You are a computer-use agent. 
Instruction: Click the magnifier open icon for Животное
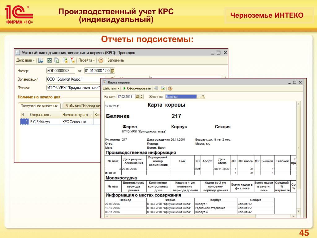(x=203, y=97)
